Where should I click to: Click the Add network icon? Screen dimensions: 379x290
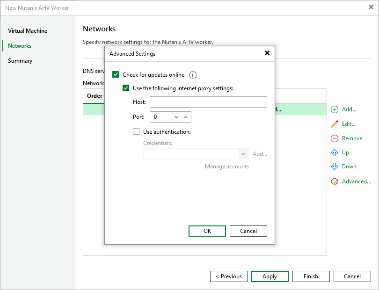(335, 109)
